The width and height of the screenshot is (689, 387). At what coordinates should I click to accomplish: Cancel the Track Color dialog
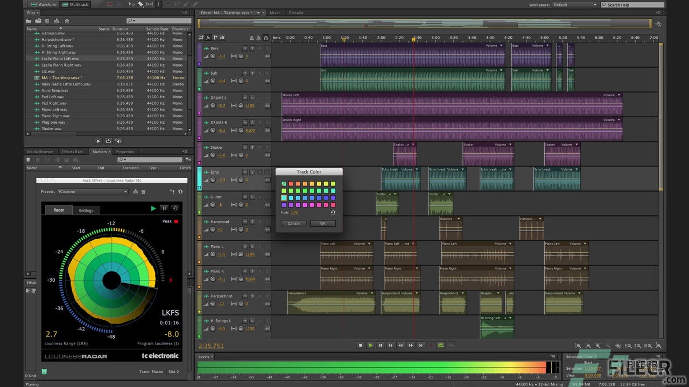click(293, 223)
